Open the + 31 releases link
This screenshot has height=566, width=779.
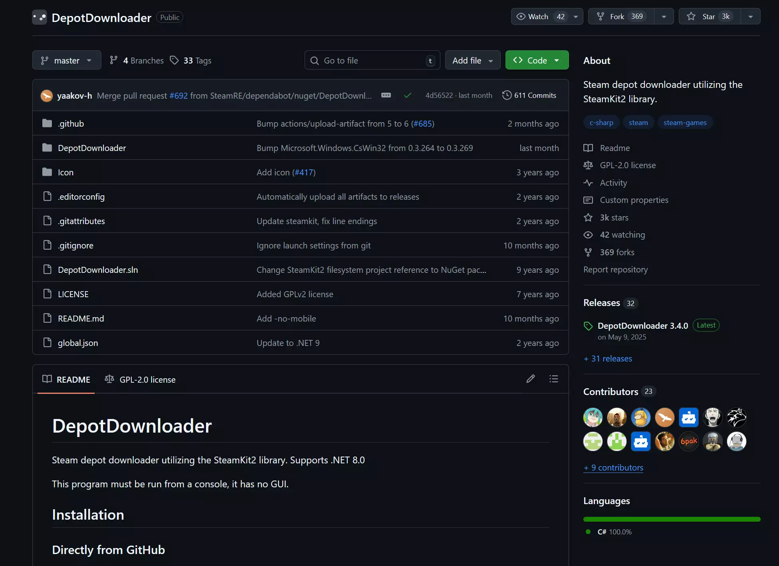click(608, 359)
